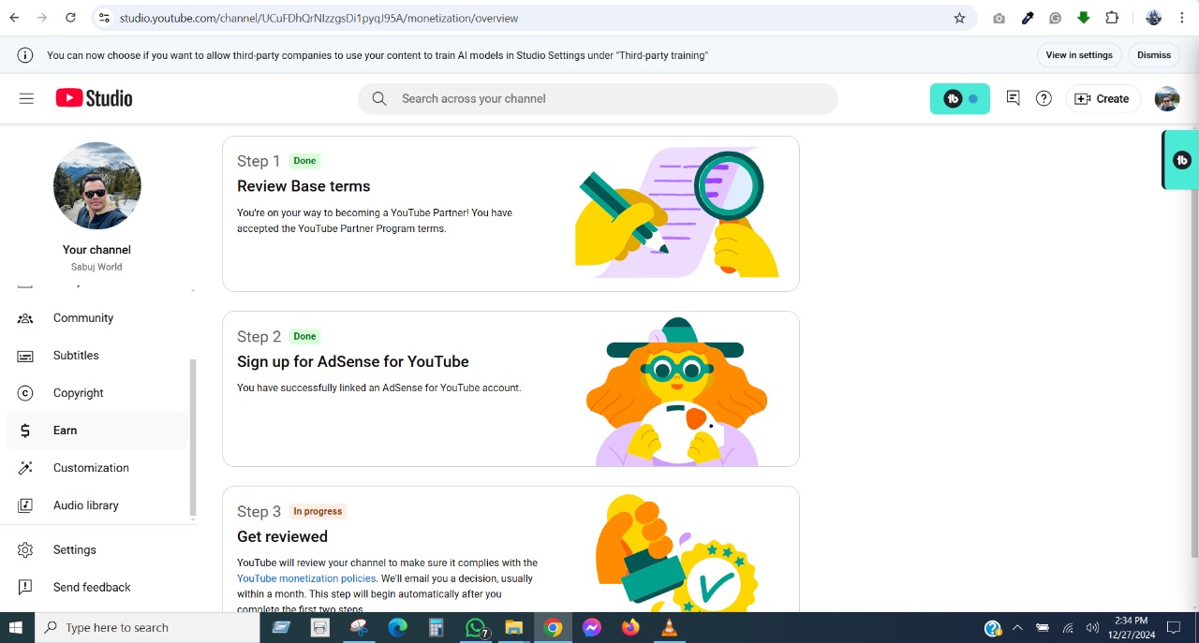Click the Sabuj World channel name
This screenshot has width=1199, height=643.
coord(96,267)
